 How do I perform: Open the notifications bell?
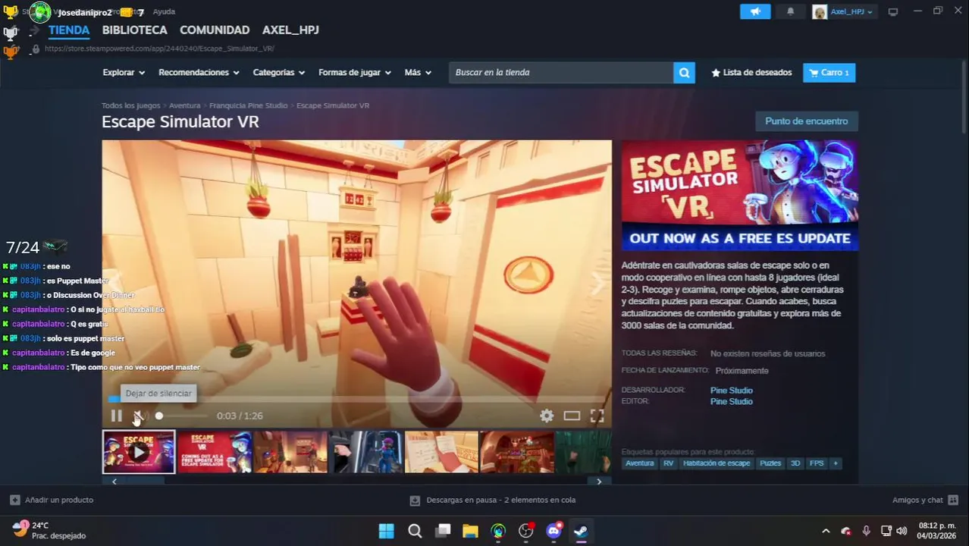pyautogui.click(x=790, y=11)
